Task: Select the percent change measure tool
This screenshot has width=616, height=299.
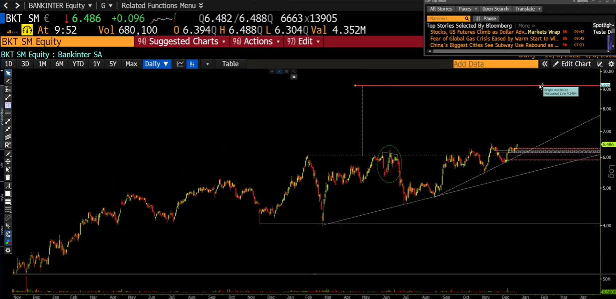Action: pos(8,89)
